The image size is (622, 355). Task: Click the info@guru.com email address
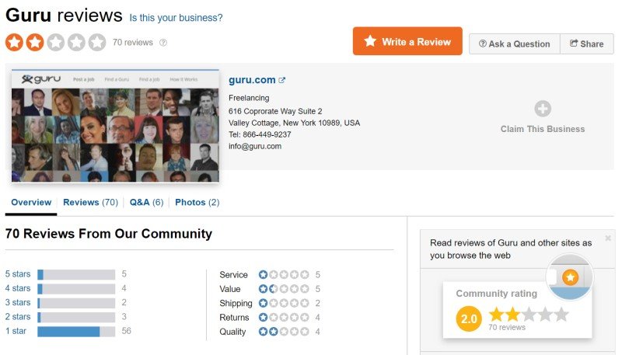coord(255,146)
